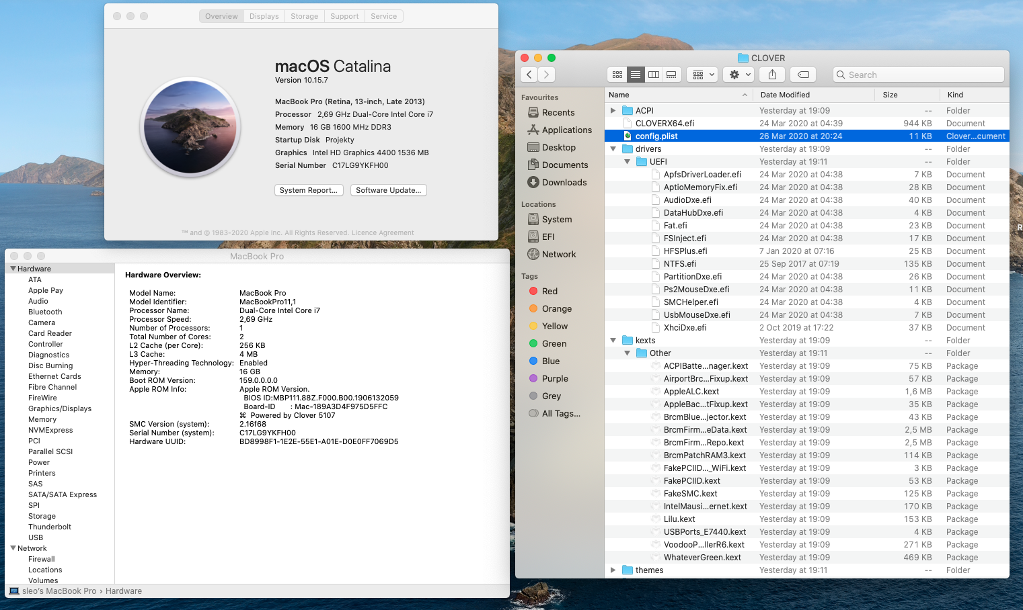Select CLOVERX64.efi file
1023x610 pixels.
coord(806,123)
